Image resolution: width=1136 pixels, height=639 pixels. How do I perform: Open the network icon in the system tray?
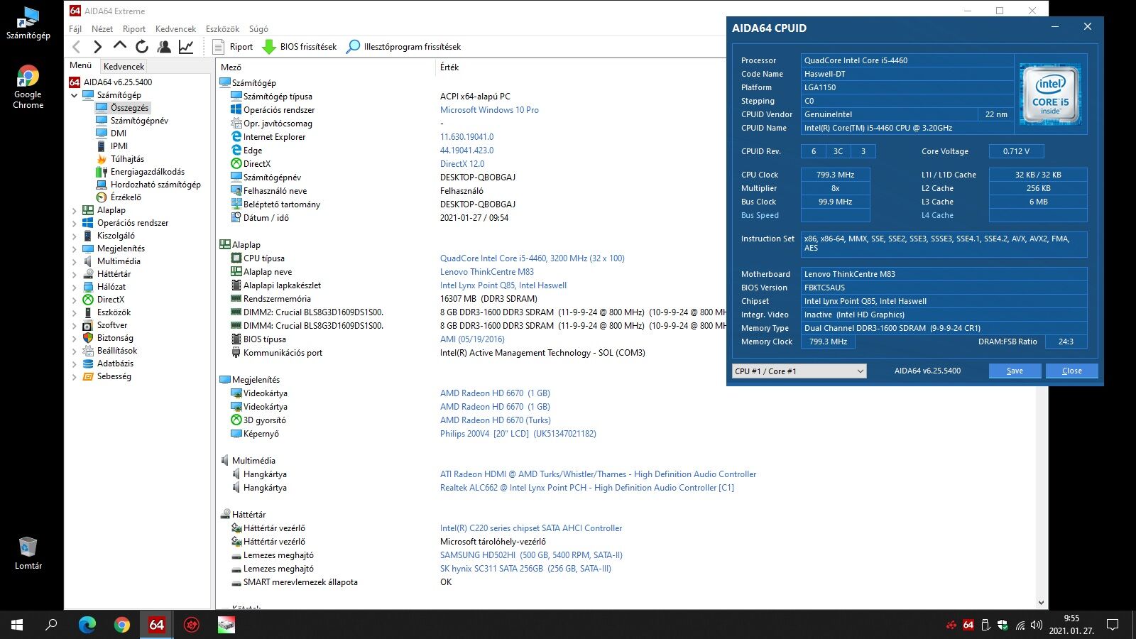pos(1020,625)
